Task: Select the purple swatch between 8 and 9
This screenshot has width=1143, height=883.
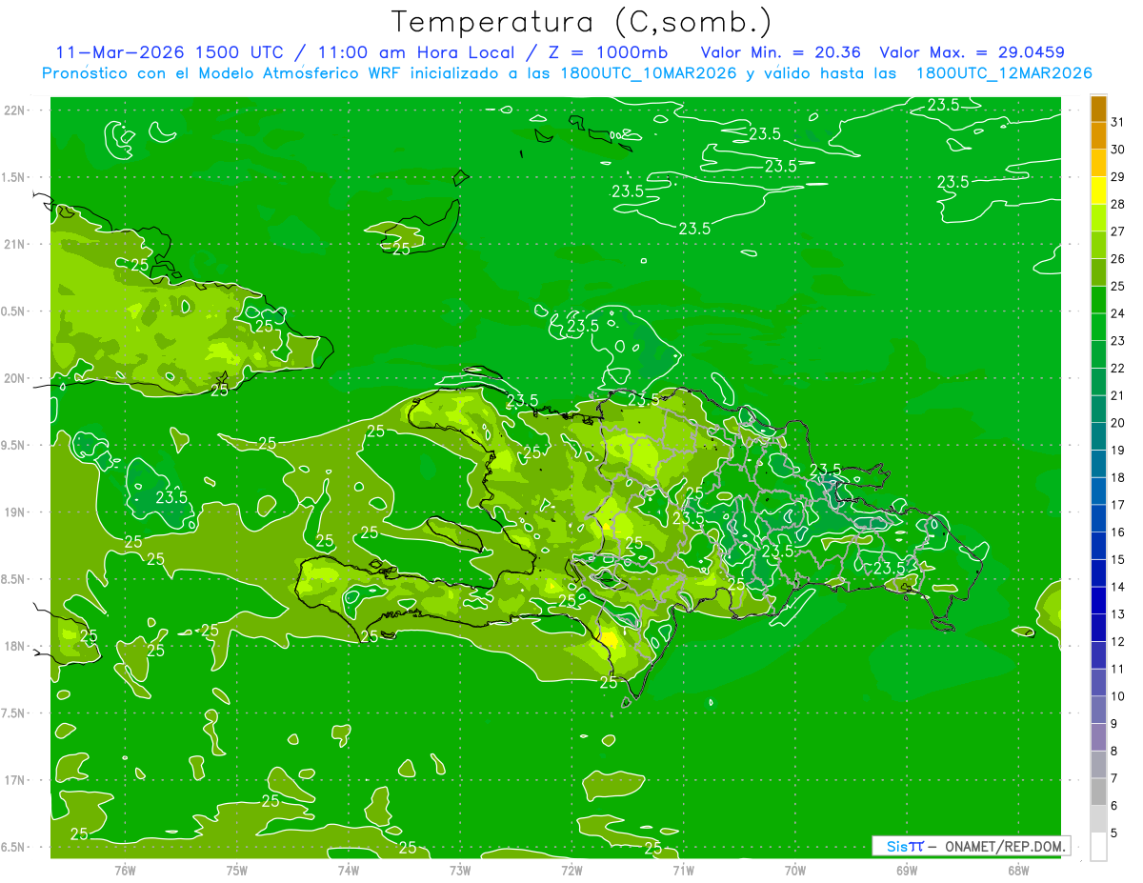Action: [x=1098, y=737]
